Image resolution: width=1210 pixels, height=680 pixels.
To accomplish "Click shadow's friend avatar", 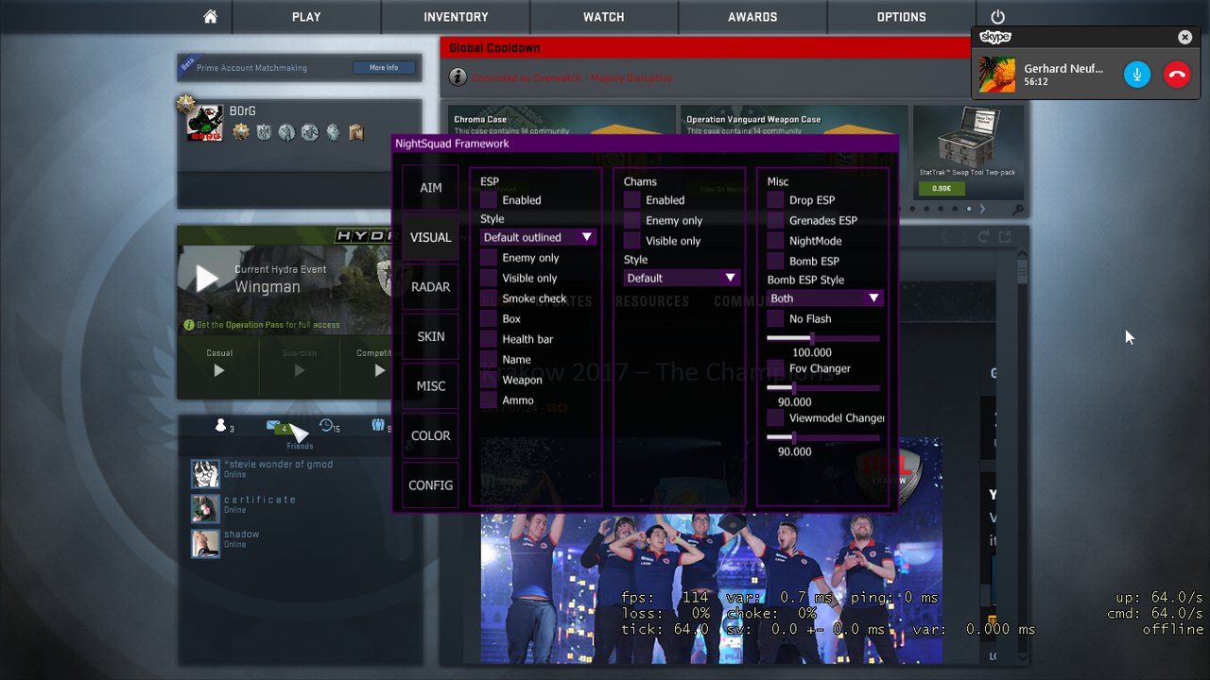I will (205, 543).
